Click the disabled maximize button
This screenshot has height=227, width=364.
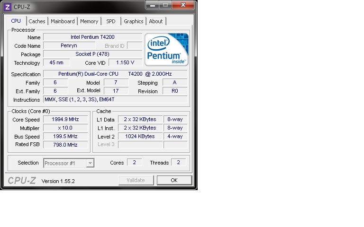click(165, 5)
